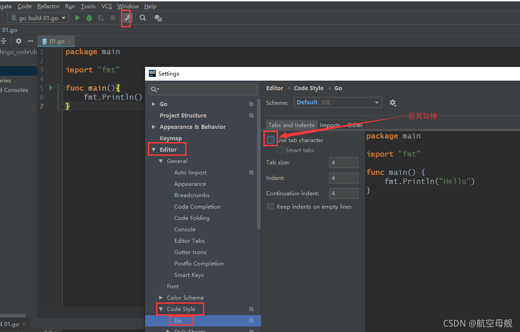
Task: Select the 01.go editor tab
Action: click(57, 41)
